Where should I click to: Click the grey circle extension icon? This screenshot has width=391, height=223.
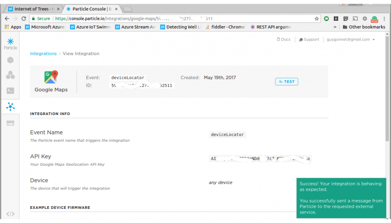(364, 19)
